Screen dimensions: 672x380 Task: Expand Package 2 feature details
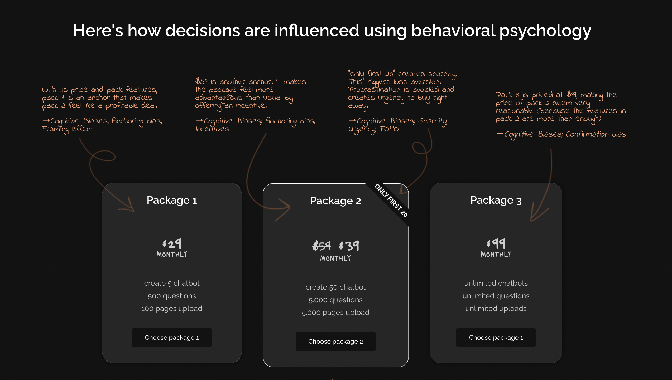click(336, 304)
